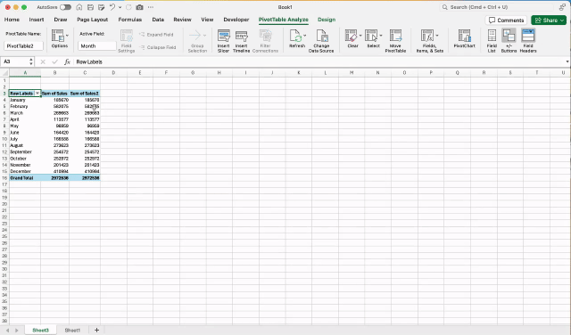Screen dimensions: 571x335
Task: Click the Name Box showing A3
Action: click(x=14, y=61)
